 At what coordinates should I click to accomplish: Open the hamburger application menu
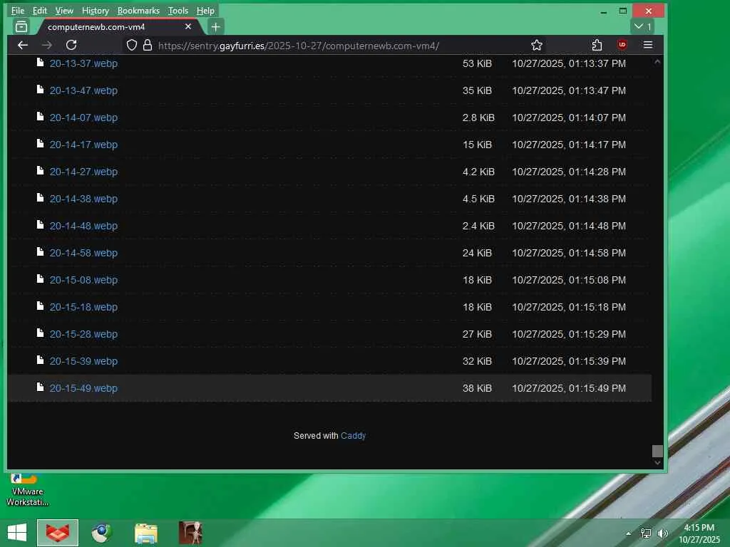coord(647,45)
